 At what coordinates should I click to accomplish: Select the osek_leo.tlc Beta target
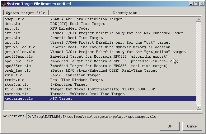pos(100,70)
